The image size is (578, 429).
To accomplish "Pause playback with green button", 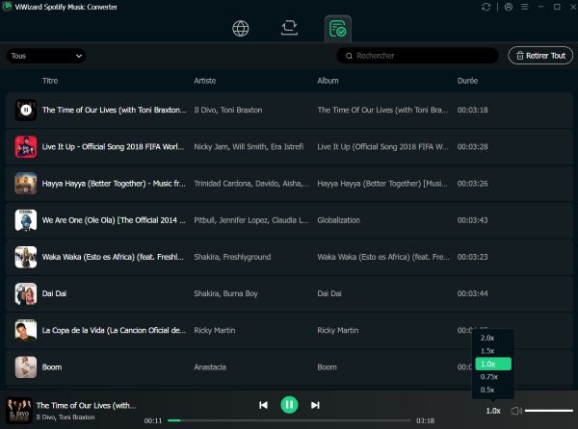I will (289, 405).
